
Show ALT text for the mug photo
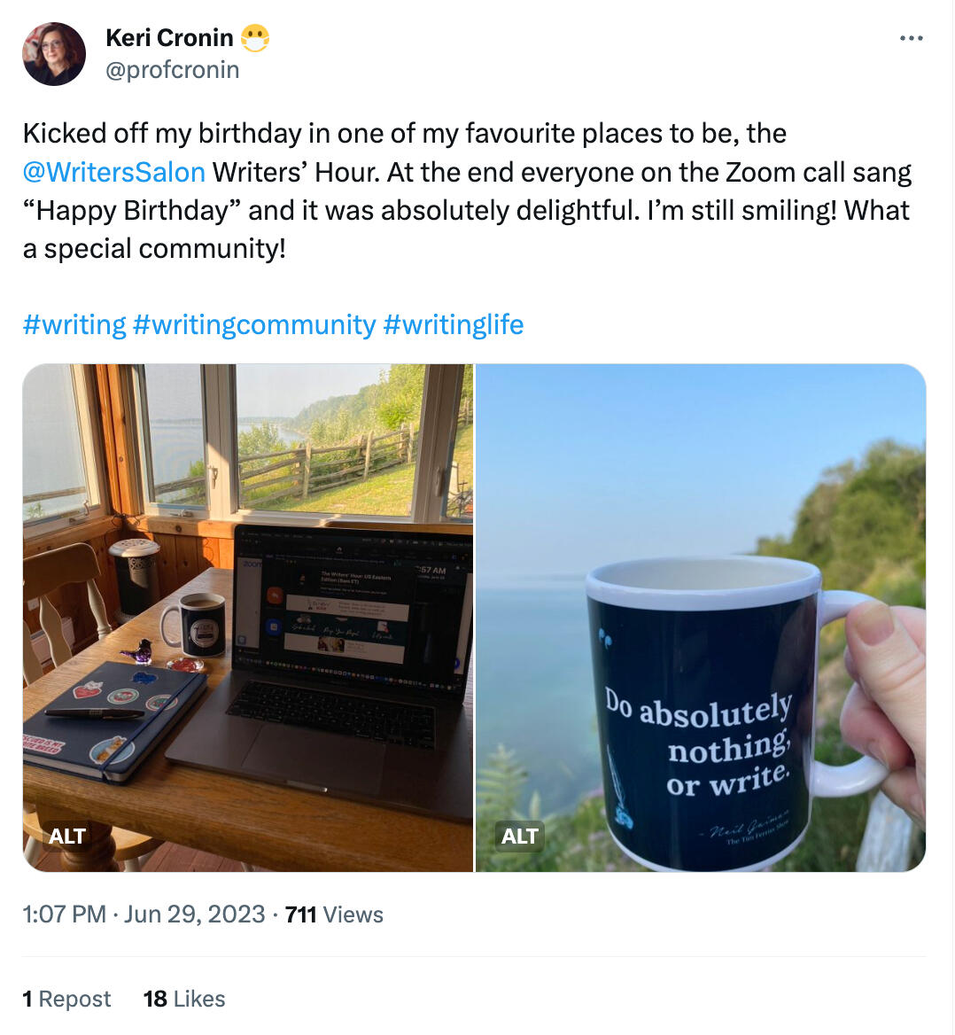click(520, 836)
